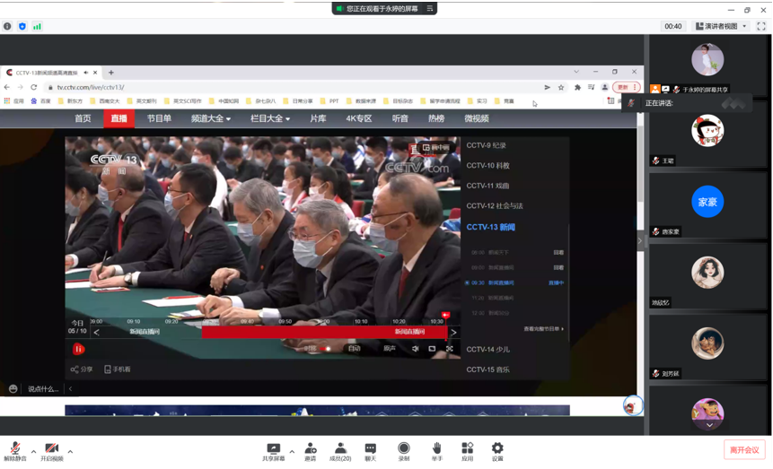Unmute the microphone in the meeting toolbar
The height and width of the screenshot is (469, 773).
pyautogui.click(x=14, y=451)
